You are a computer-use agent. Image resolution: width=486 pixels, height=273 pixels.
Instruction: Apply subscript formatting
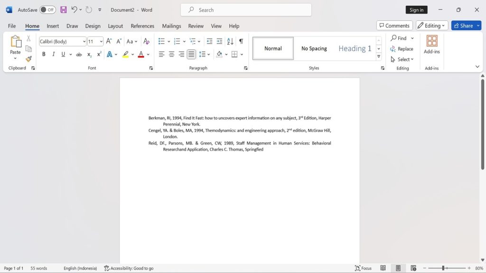[89, 55]
